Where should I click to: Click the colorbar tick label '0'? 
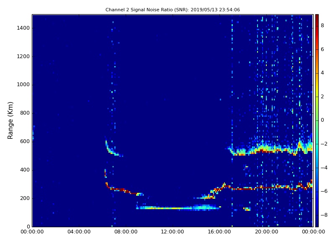tap(322, 120)
